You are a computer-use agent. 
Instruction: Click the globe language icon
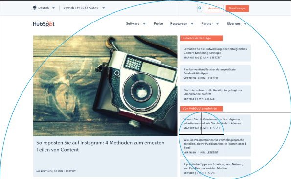pyautogui.click(x=35, y=8)
